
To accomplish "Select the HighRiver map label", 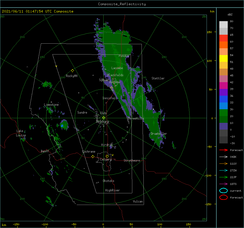I will 113,190.
